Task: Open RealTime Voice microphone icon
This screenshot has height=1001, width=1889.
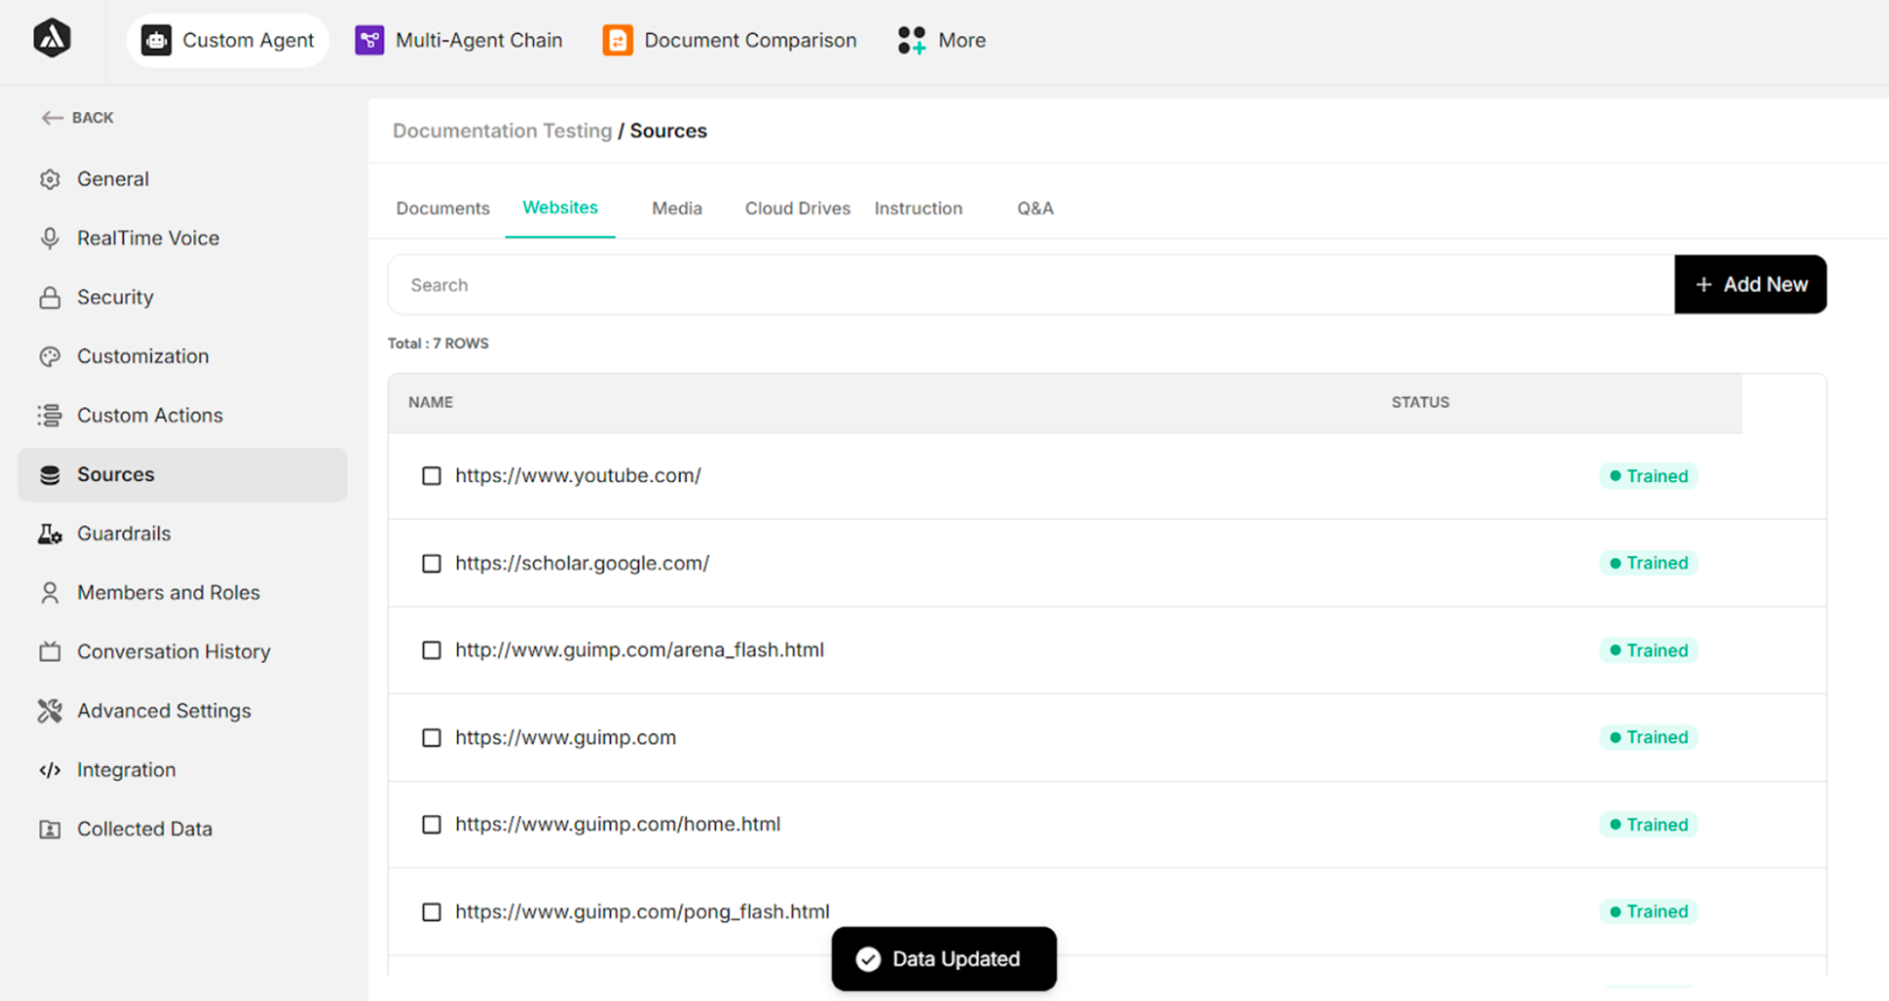Action: click(50, 239)
